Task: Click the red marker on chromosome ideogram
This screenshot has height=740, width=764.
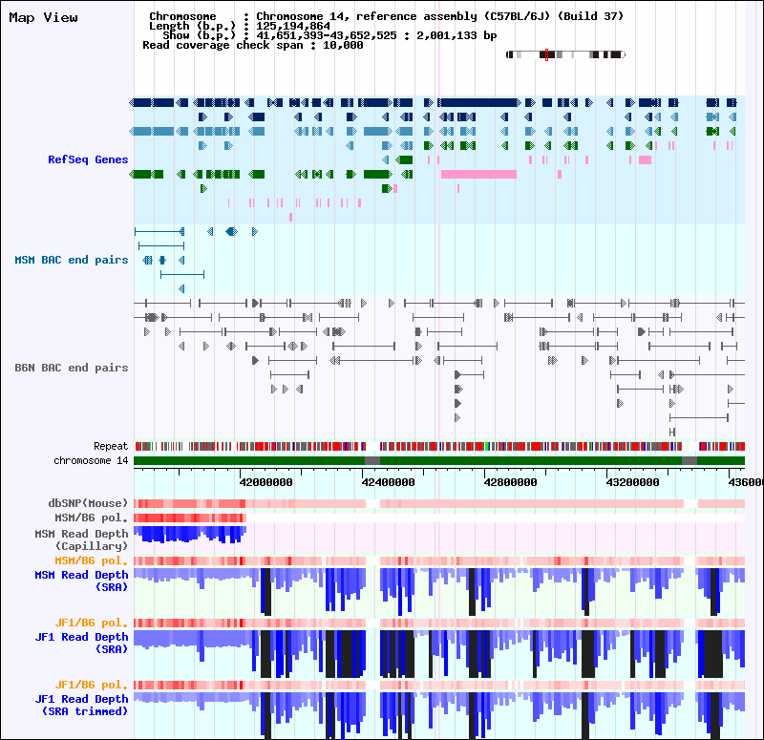Action: 546,54
